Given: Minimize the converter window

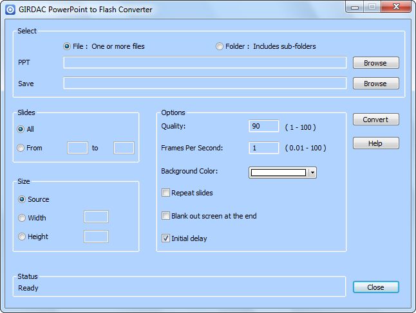Looking at the screenshot, I should [355, 7].
